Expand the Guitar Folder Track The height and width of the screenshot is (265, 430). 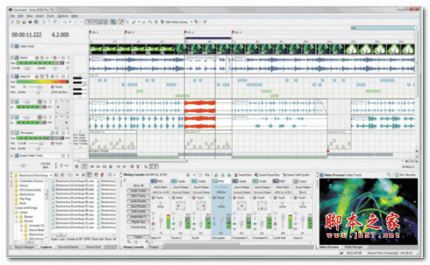click(11, 155)
